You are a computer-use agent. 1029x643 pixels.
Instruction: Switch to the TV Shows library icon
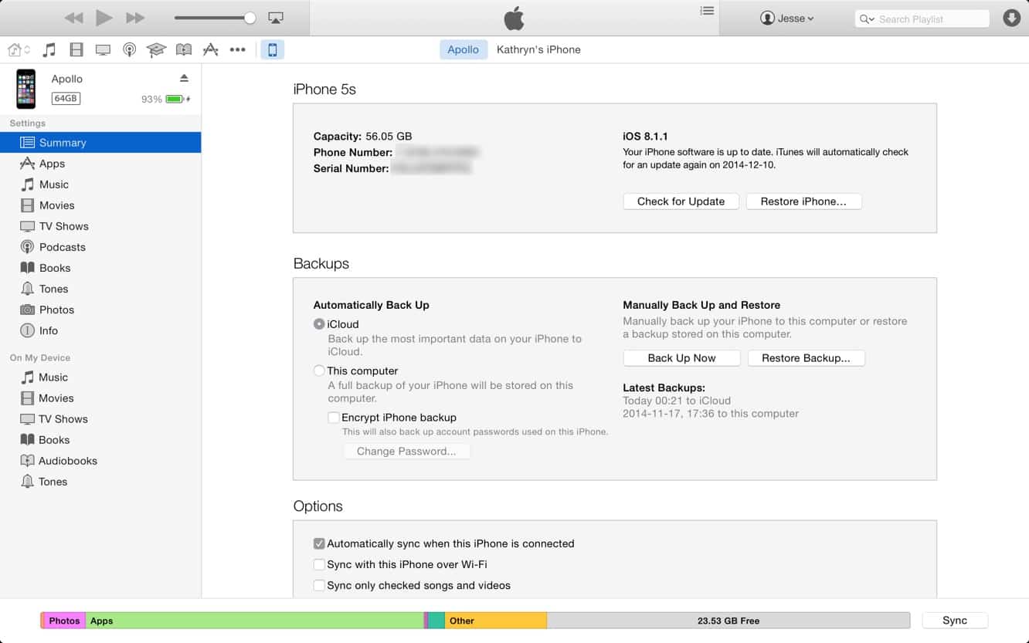(x=103, y=49)
